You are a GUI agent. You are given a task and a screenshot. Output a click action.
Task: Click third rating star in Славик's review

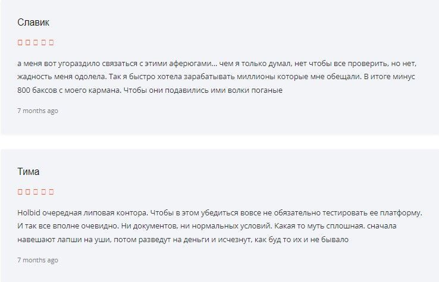tap(36, 42)
